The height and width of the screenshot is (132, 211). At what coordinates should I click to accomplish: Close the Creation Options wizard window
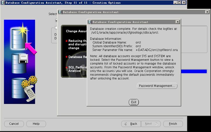(184, 2)
